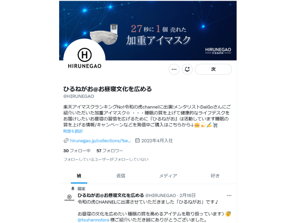Click the calendar icon next to 2022年4月入社

(x=137, y=141)
